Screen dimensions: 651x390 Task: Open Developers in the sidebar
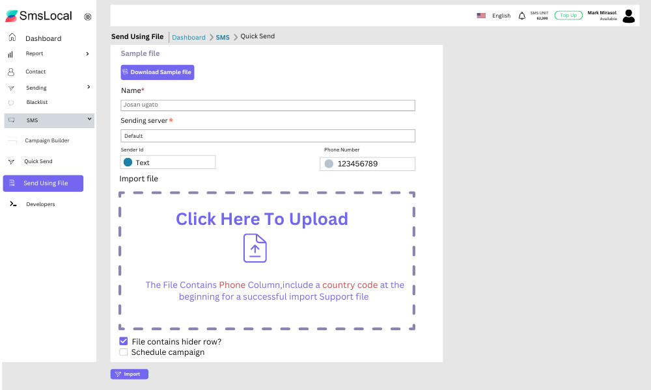click(40, 204)
